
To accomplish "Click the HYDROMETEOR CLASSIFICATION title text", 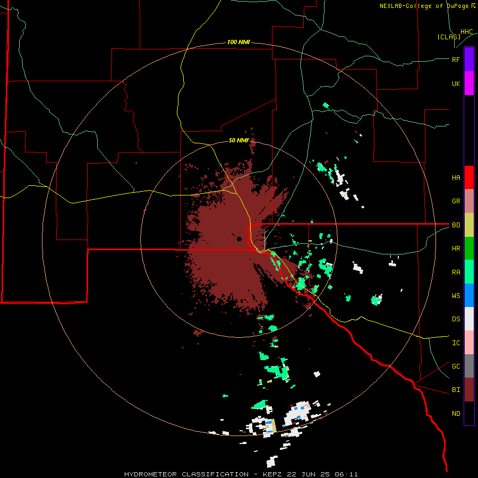I will (x=186, y=474).
